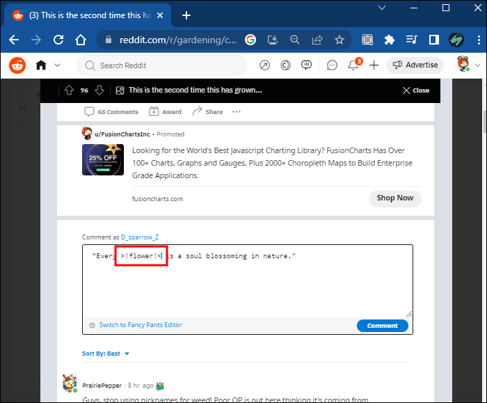This screenshot has width=487, height=403.
Task: Bookmark this page with star icon
Action: tap(339, 40)
